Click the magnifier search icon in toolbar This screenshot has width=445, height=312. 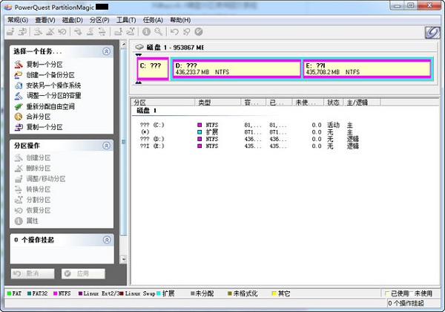click(157, 32)
